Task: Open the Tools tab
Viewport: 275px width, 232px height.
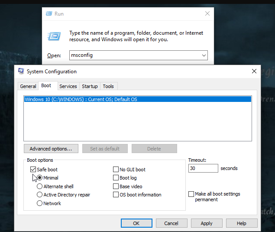Action: [108, 86]
